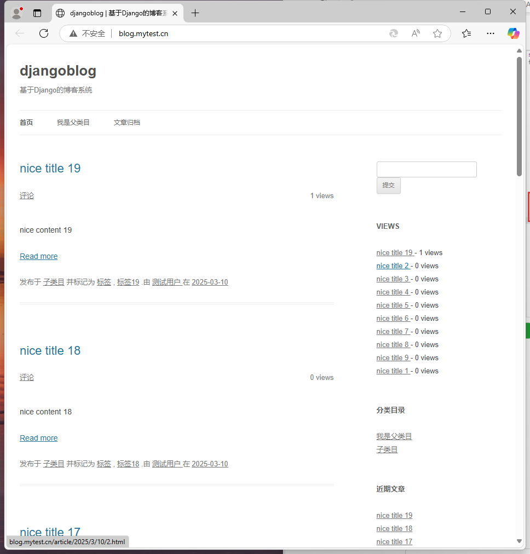Close the djangoblog browser tab

pyautogui.click(x=175, y=14)
